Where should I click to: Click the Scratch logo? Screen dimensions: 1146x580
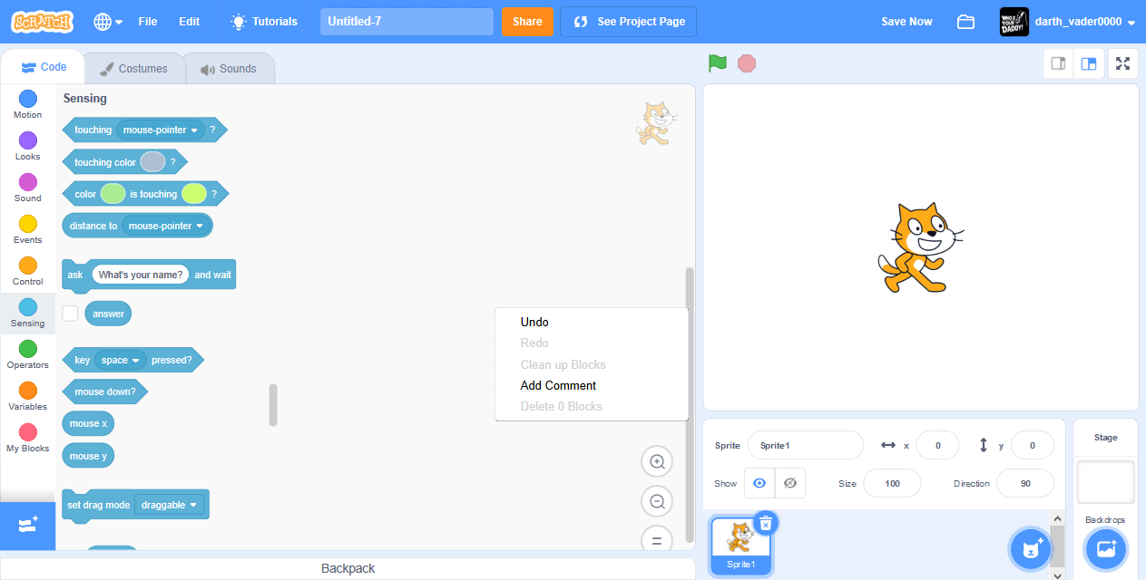point(43,21)
